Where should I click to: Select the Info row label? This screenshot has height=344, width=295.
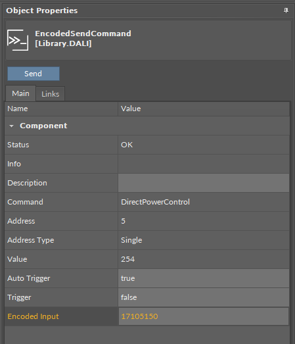tap(14, 164)
